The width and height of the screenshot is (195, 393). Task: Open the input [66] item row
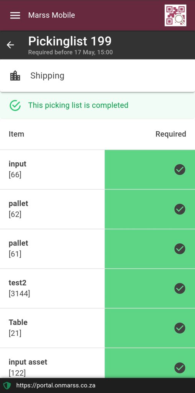[x=97, y=170]
